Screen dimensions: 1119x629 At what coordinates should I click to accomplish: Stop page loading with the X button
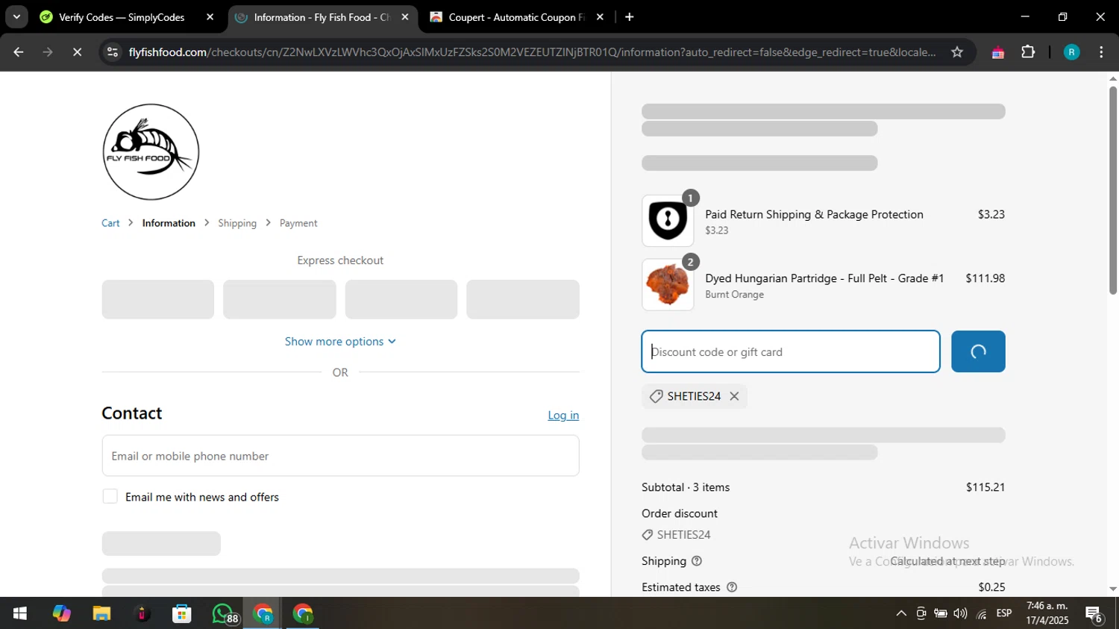click(x=77, y=52)
